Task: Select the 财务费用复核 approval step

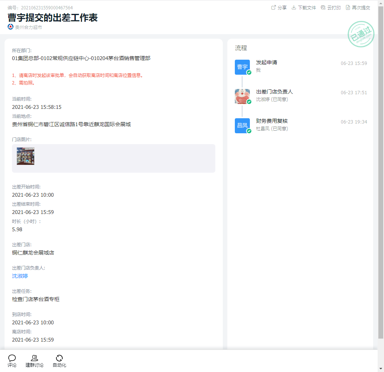Action: [x=272, y=121]
